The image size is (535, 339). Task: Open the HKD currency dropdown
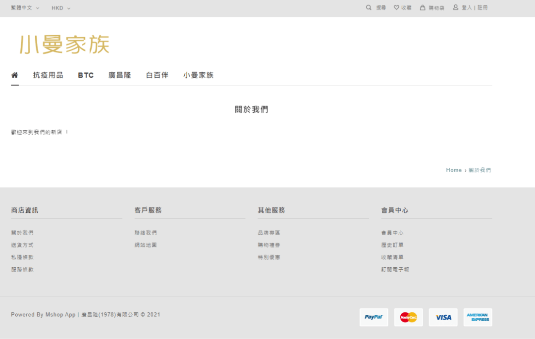click(x=57, y=8)
